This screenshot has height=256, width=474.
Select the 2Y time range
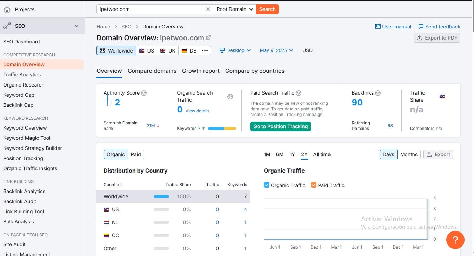click(304, 154)
